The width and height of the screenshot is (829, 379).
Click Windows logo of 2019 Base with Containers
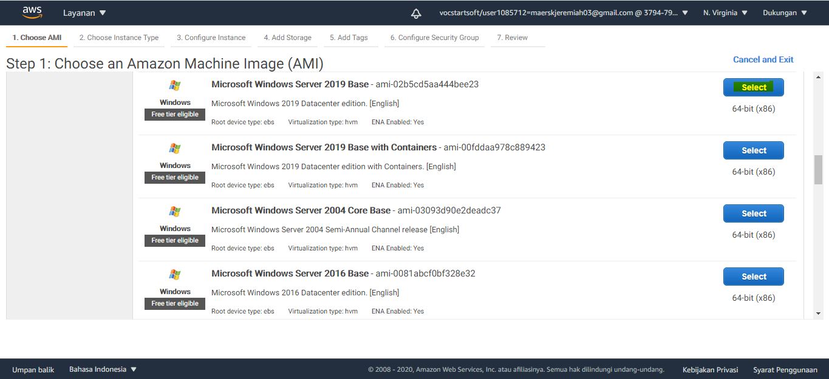tap(175, 149)
